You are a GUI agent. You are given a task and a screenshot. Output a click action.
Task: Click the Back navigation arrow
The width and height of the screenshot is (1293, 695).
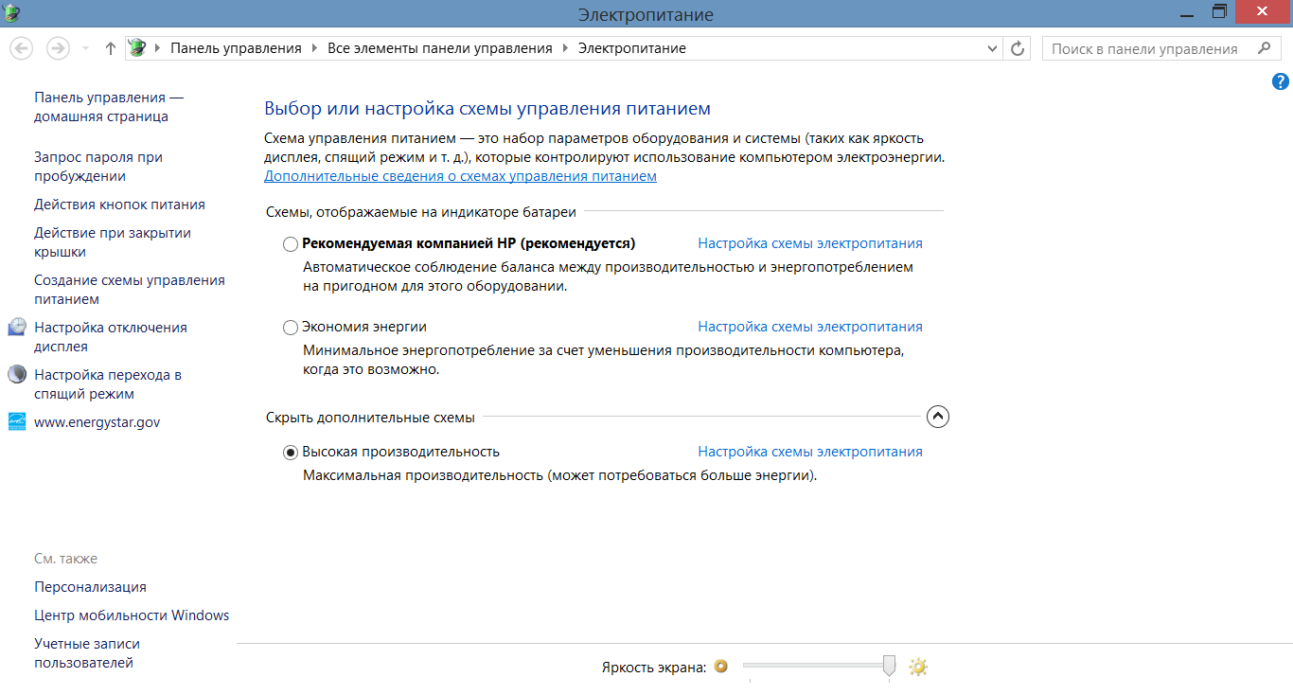click(21, 48)
